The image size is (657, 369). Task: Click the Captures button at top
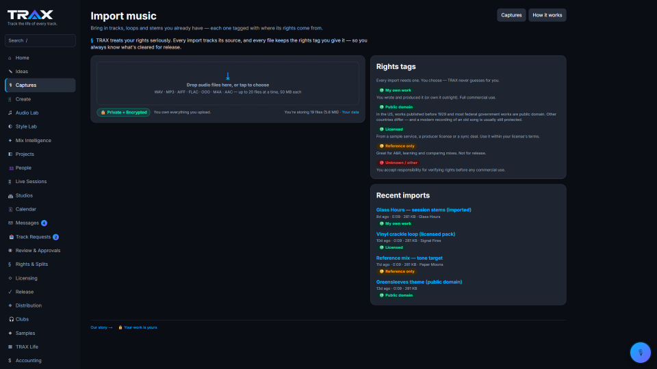tap(511, 15)
